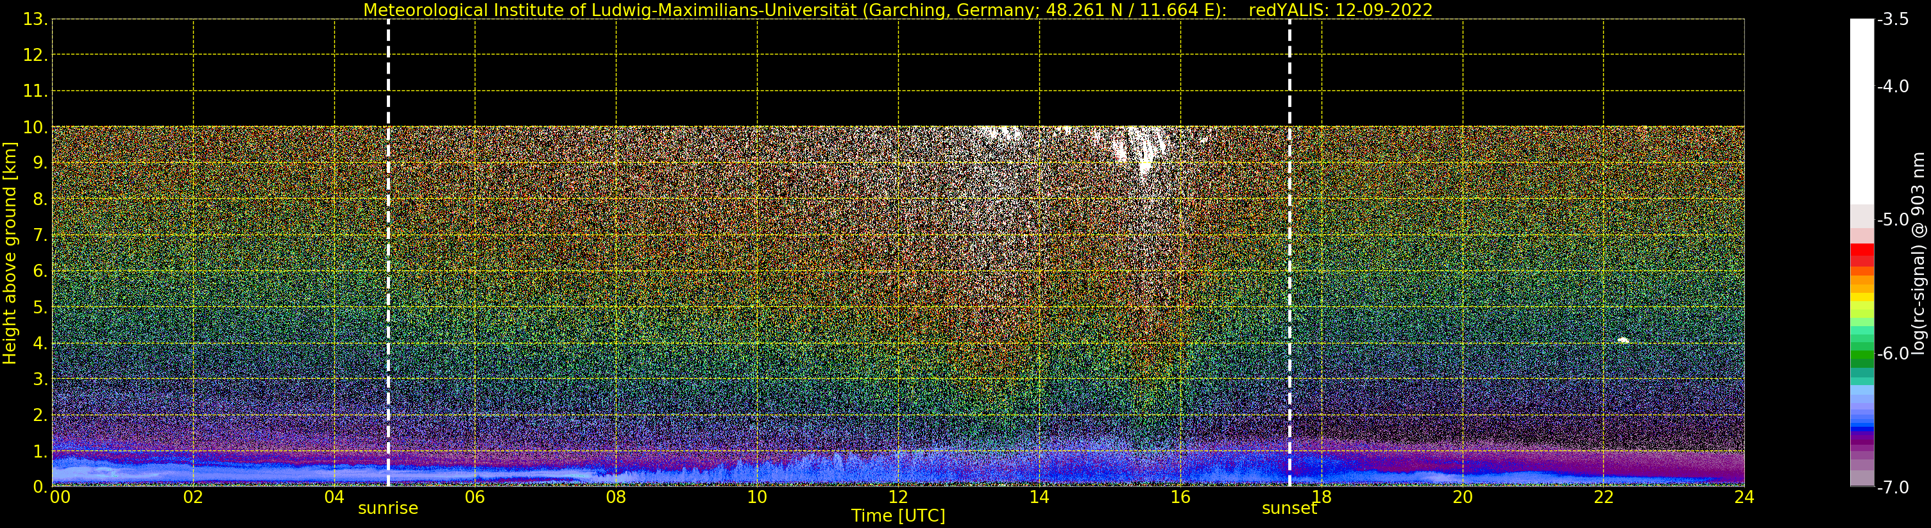1931x528 pixels.
Task: Click the 'Height above ground [km]' axis label
Action: pyautogui.click(x=9, y=253)
